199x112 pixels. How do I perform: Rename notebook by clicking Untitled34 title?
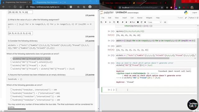[121, 12]
